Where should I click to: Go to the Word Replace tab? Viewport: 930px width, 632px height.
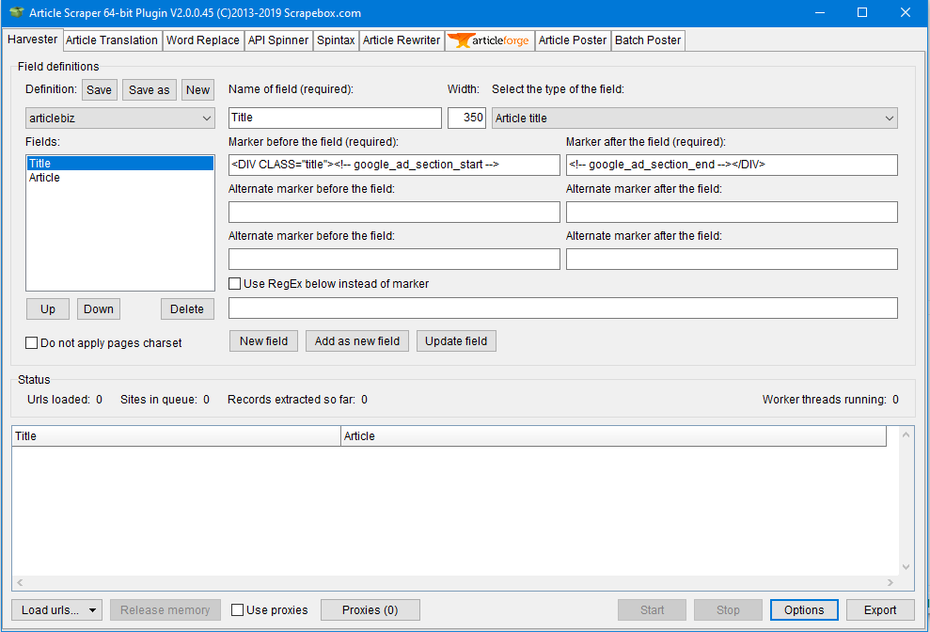pyautogui.click(x=203, y=40)
